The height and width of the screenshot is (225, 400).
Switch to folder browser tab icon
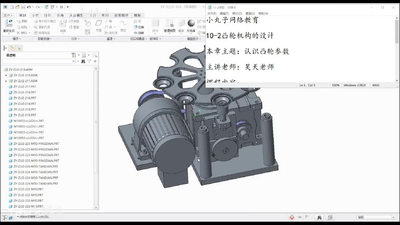pos(12,48)
